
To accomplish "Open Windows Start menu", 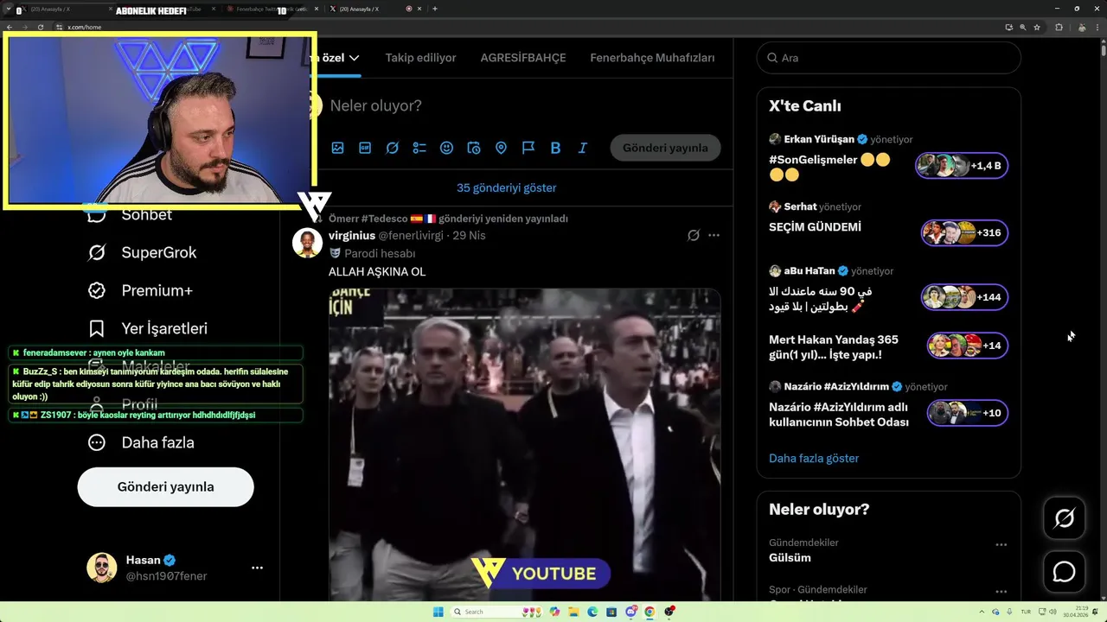I will click(438, 612).
